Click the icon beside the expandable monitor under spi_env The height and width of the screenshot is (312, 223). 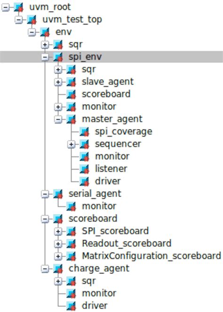[71, 107]
